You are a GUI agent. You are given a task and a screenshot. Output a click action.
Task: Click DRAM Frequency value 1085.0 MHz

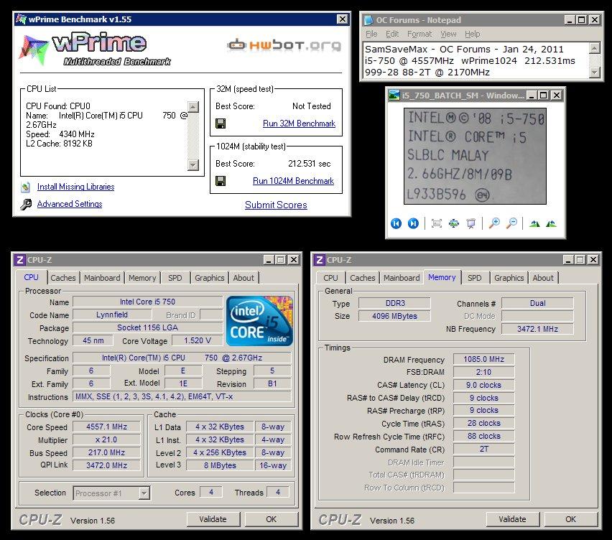(484, 359)
